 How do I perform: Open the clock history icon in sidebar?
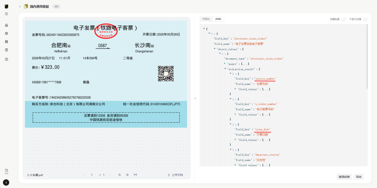pos(7,59)
